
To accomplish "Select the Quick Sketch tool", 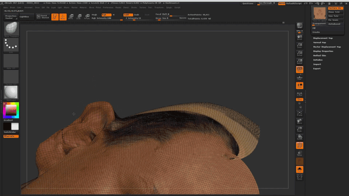I will 43,16.
